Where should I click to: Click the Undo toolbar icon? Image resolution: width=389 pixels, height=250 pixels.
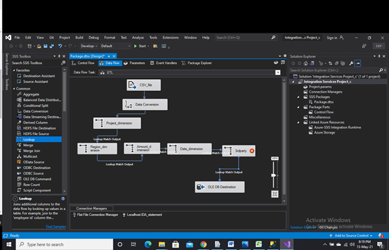60,46
